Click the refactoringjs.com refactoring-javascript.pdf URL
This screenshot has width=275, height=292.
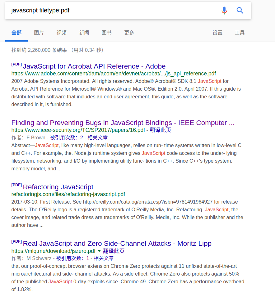click(x=68, y=194)
